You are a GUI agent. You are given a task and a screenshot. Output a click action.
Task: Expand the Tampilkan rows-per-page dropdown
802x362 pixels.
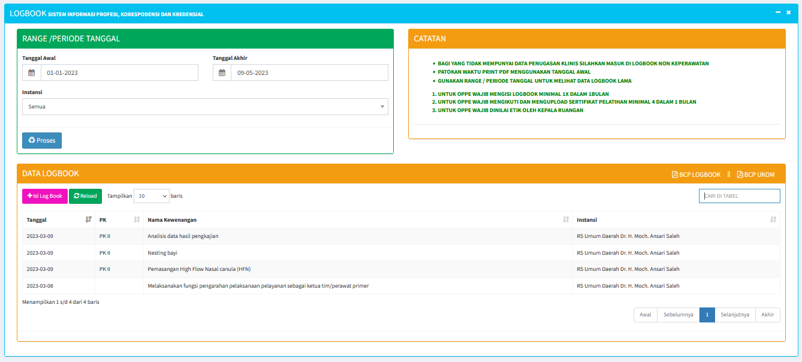[x=151, y=196]
